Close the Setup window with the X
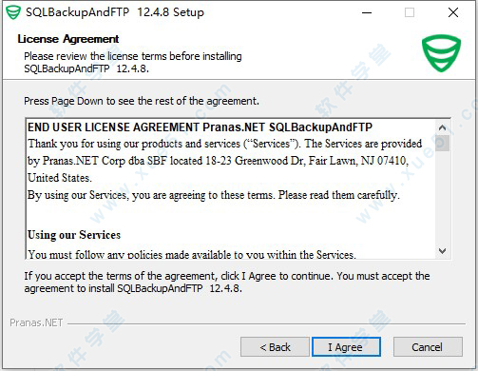This screenshot has height=371, width=478. click(x=453, y=12)
